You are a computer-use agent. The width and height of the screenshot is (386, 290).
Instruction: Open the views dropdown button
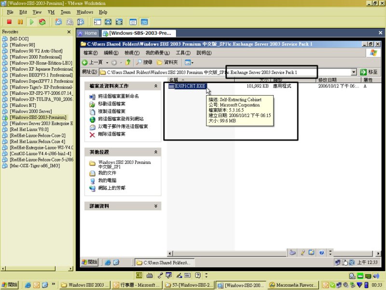(x=189, y=62)
